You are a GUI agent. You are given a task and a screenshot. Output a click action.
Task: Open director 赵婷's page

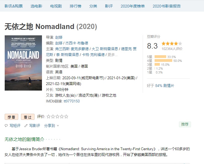[x=59, y=37]
